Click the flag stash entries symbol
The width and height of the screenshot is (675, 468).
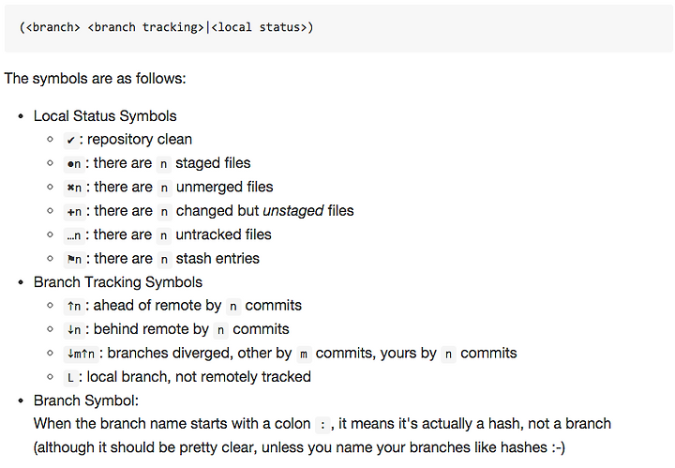click(x=74, y=259)
